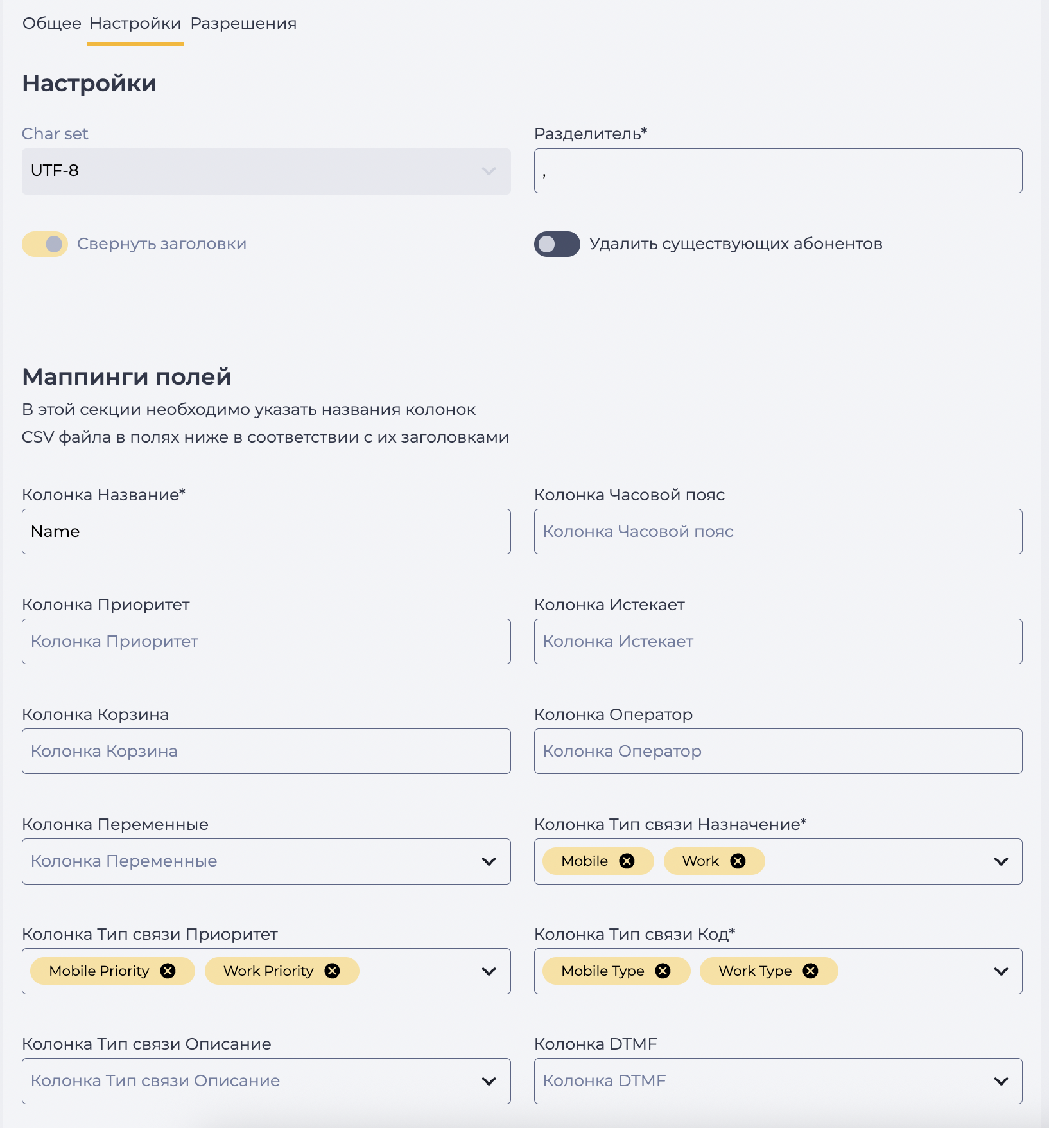Remove the Mobile Type chip
The width and height of the screenshot is (1049, 1128).
(x=663, y=971)
